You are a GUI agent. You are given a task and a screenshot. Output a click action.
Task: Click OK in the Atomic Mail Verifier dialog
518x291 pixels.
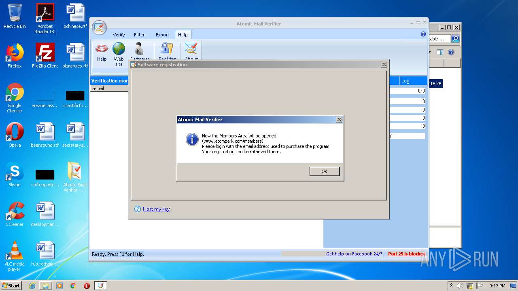(324, 171)
